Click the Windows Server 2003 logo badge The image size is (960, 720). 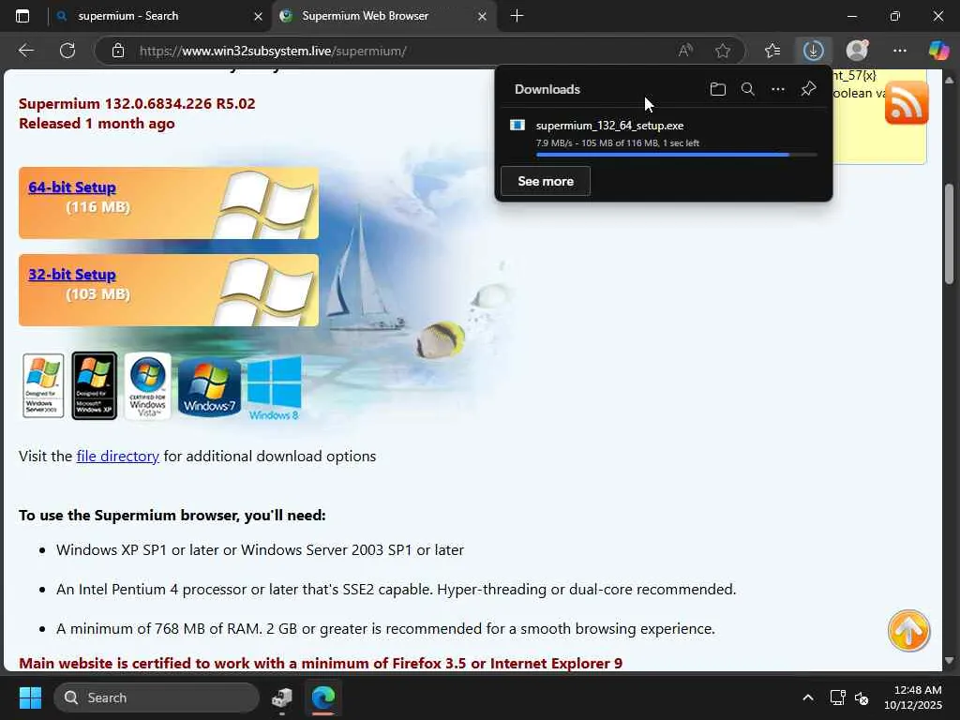tap(43, 385)
